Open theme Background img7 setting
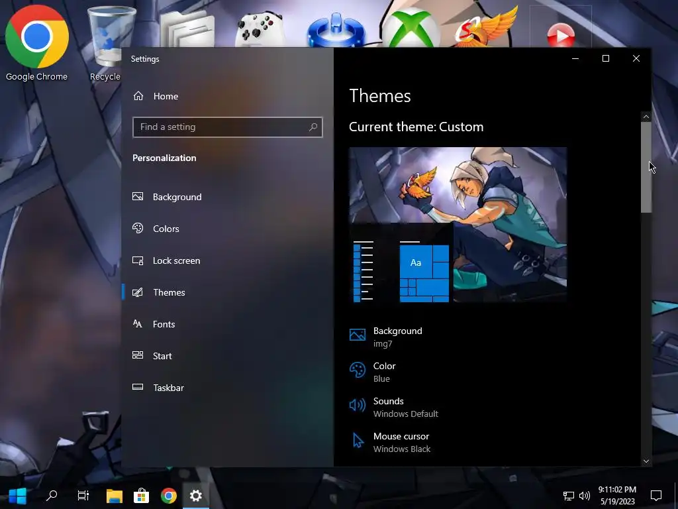This screenshot has width=678, height=509. (x=398, y=337)
